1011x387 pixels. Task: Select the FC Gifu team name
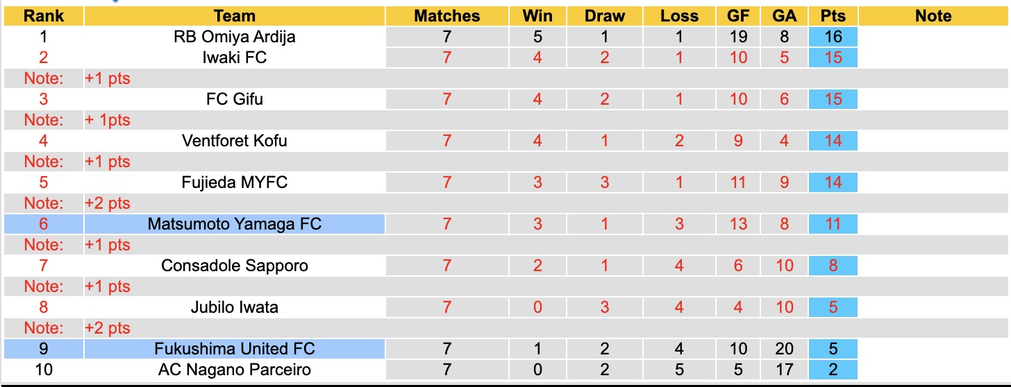(x=234, y=99)
